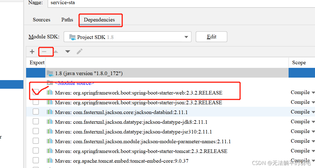Click the − icon to remove selected dependency
This screenshot has height=168, width=315.
click(x=46, y=51)
